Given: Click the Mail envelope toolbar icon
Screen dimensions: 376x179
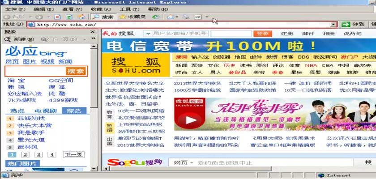Looking at the screenshot, I should click(171, 17).
